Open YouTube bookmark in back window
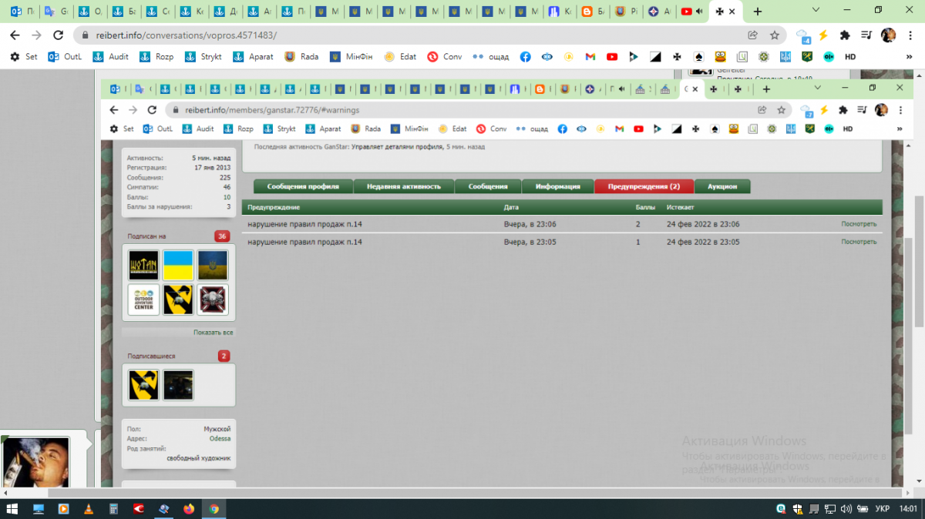 (612, 56)
